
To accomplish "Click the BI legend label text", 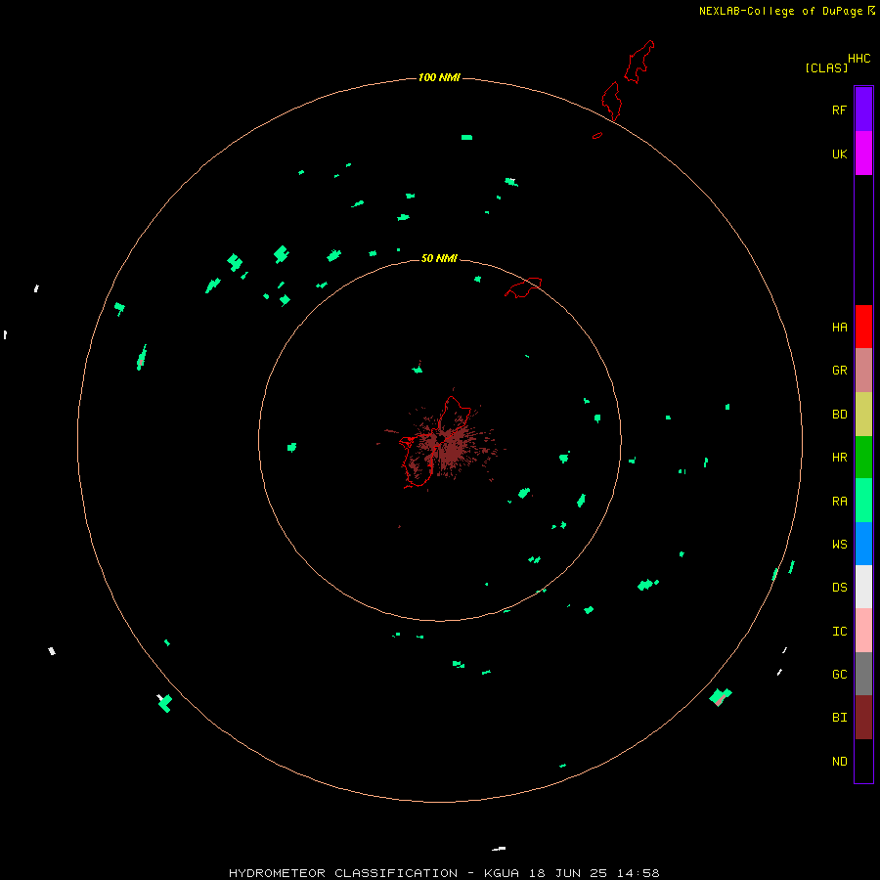I will pyautogui.click(x=839, y=718).
